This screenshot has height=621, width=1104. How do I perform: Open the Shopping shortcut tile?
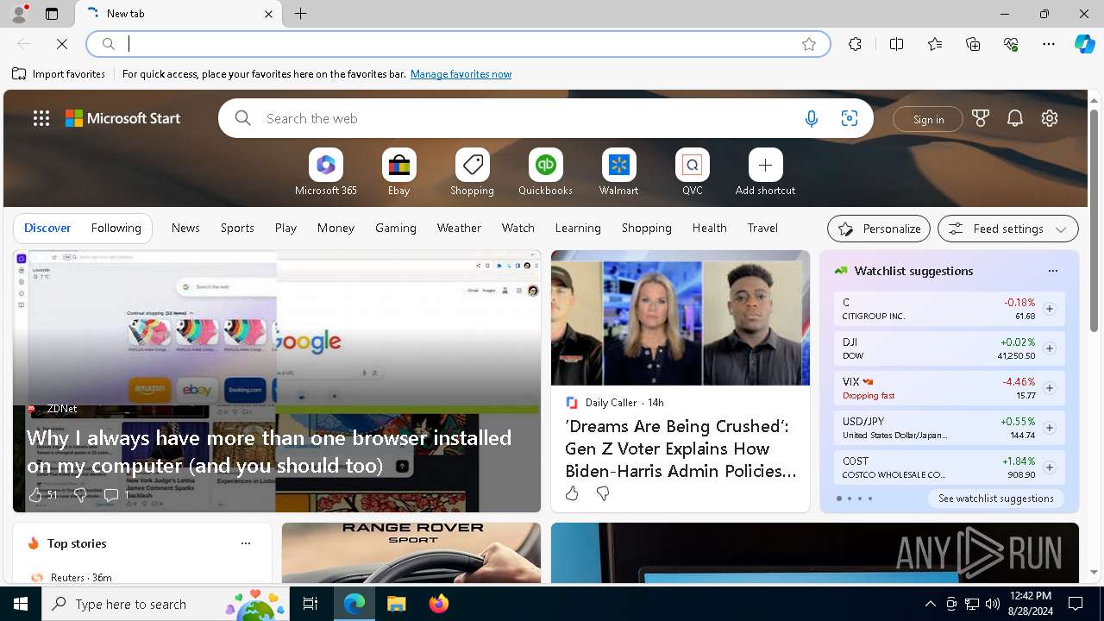pos(472,172)
